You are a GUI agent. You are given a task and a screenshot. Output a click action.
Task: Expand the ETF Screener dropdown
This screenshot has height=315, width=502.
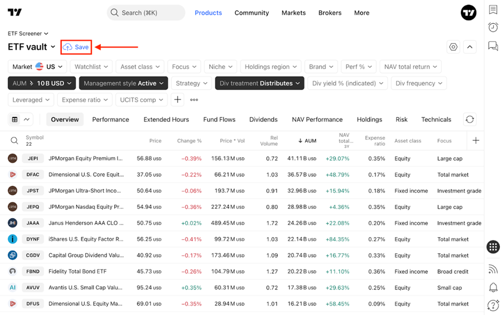[x=28, y=33]
